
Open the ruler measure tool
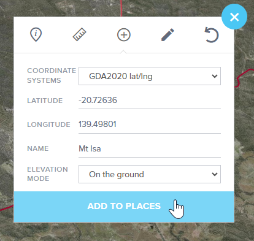click(x=80, y=34)
